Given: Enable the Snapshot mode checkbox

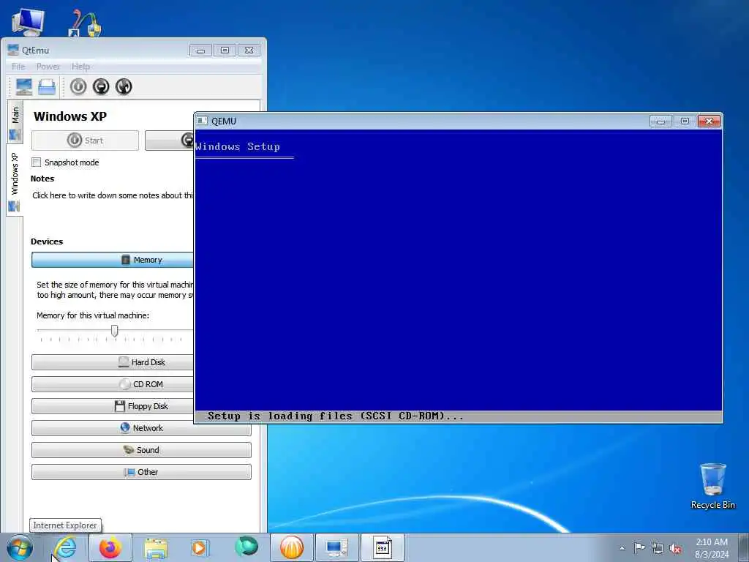Looking at the screenshot, I should (37, 162).
